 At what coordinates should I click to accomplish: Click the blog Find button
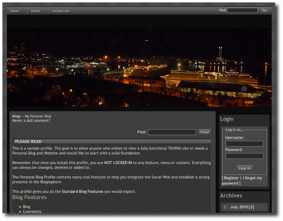204,132
